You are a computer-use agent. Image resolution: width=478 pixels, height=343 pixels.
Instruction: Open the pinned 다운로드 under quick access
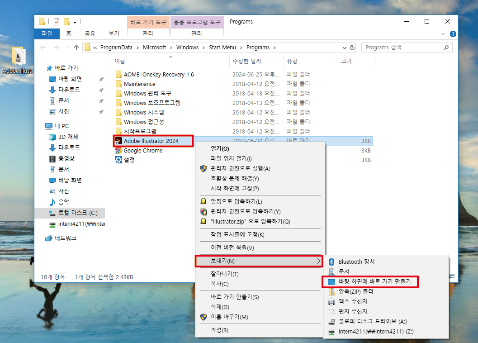[x=69, y=90]
